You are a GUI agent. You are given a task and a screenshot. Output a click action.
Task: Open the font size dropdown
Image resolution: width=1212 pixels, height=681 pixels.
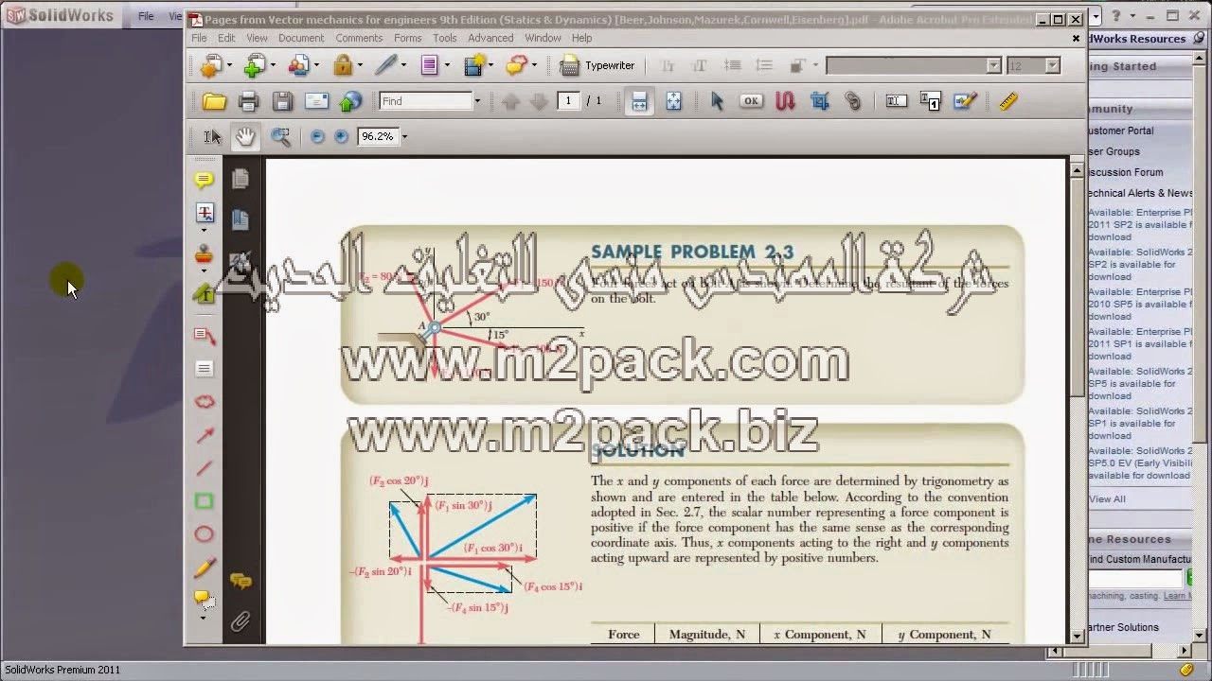(1052, 65)
